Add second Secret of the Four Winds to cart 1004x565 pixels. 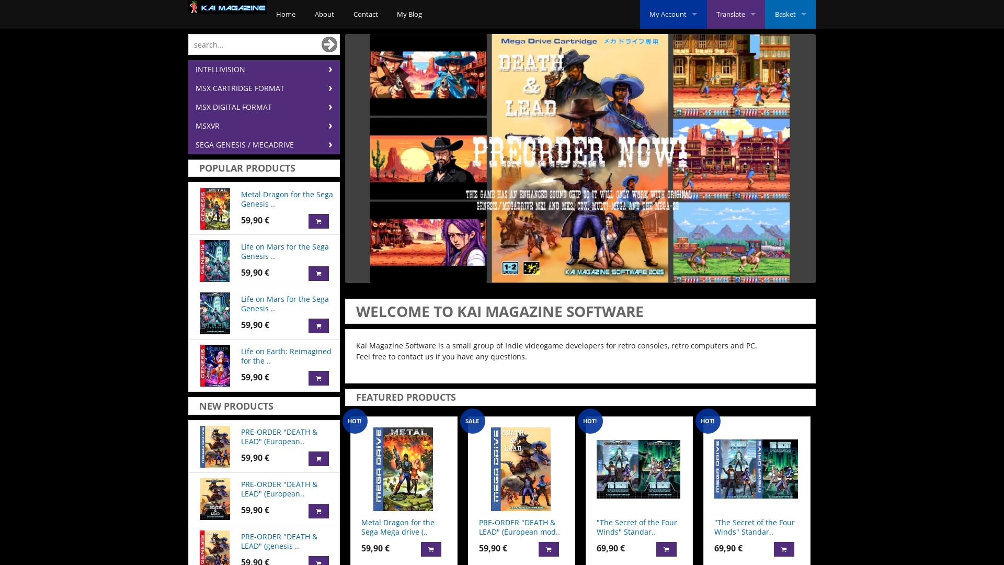pyautogui.click(x=784, y=549)
